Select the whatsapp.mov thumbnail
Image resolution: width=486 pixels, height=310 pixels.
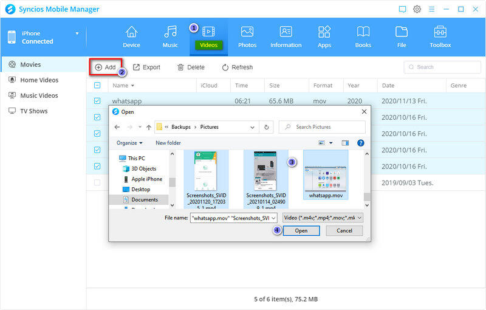pyautogui.click(x=326, y=176)
